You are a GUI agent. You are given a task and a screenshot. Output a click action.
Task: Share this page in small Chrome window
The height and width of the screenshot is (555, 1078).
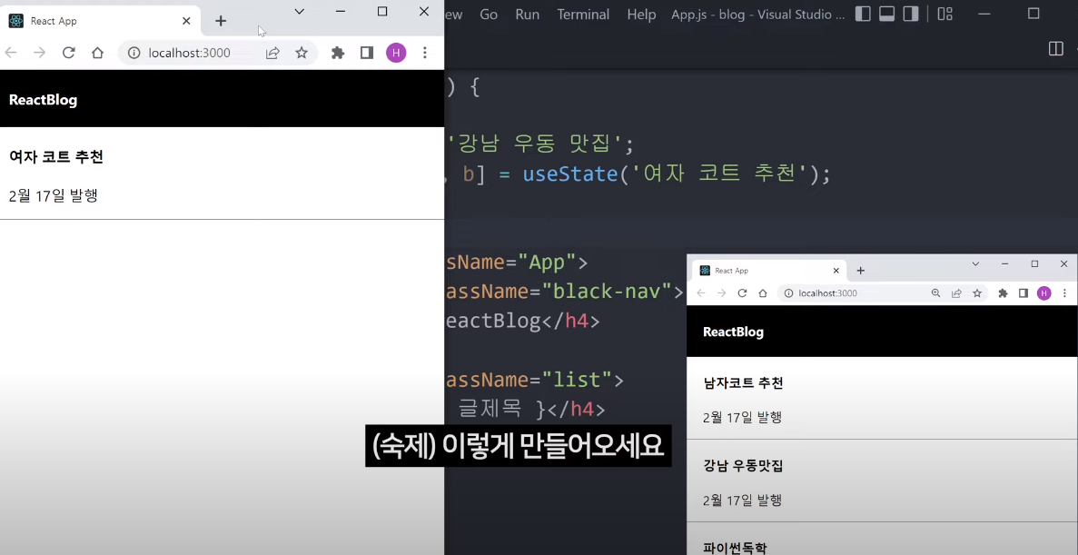coord(956,293)
